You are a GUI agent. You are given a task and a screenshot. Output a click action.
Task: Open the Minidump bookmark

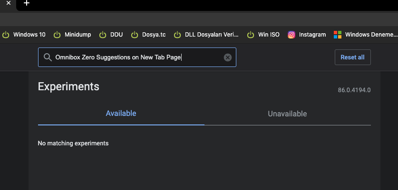click(x=72, y=35)
